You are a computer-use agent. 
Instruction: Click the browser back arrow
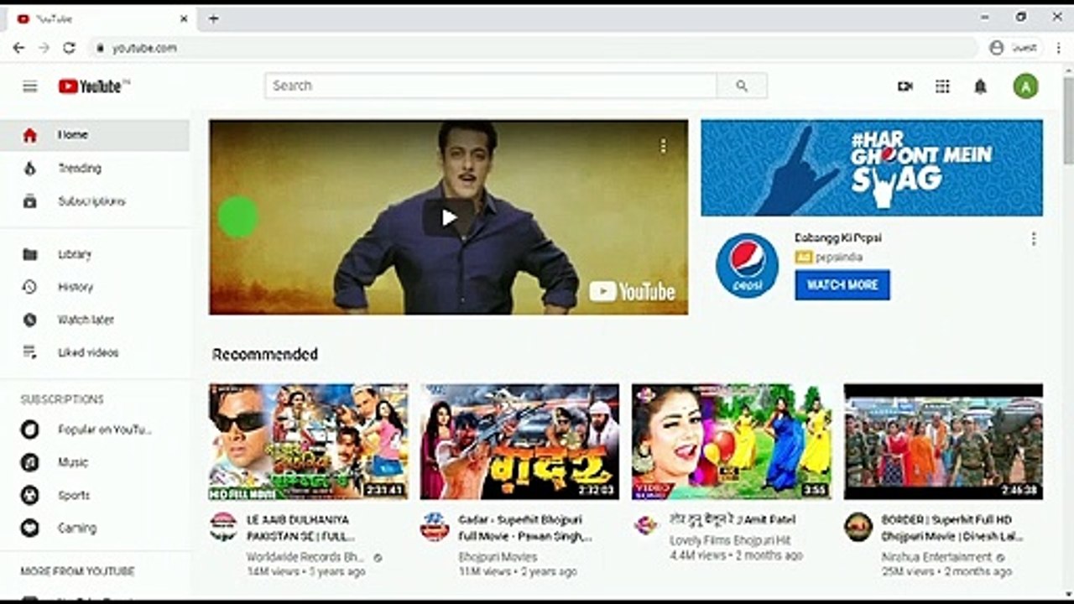tap(18, 48)
